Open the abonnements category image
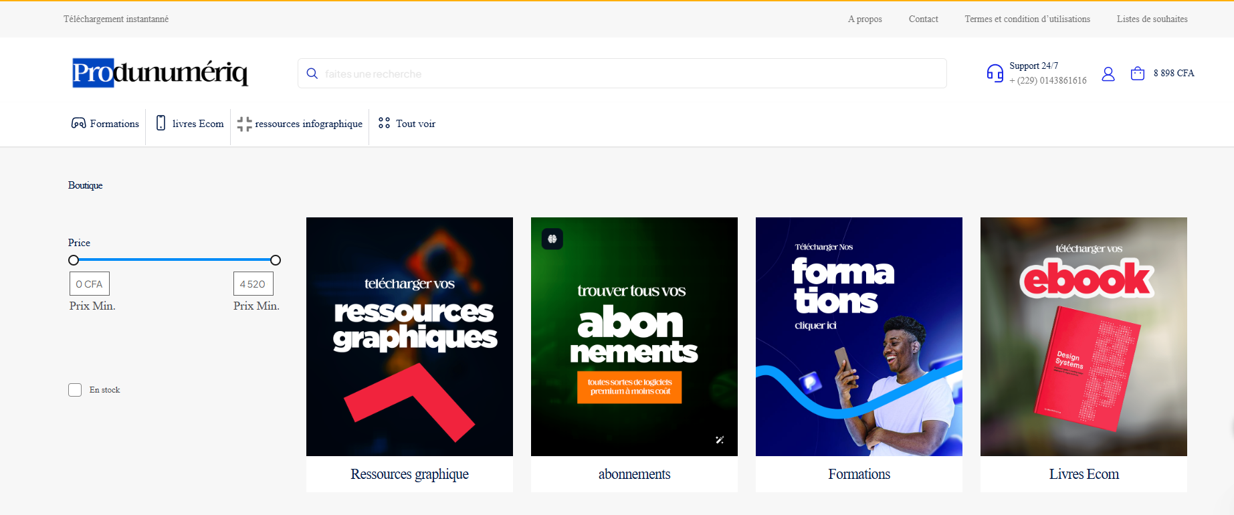The width and height of the screenshot is (1234, 515). (x=634, y=336)
